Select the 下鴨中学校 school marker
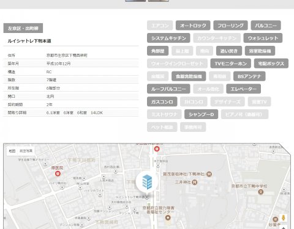The width and height of the screenshot is (294, 229). click(260, 192)
